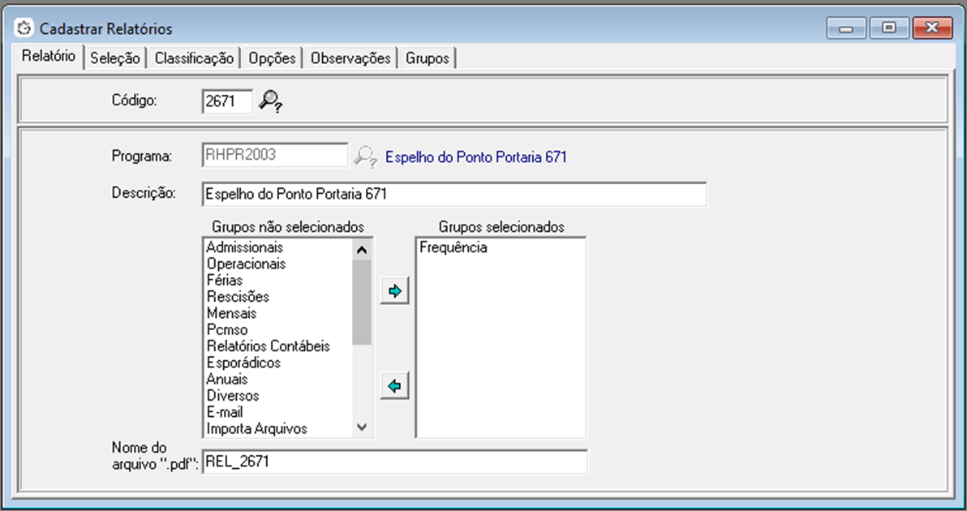Click the application icon in the title bar
Image resolution: width=967 pixels, height=511 pixels.
pos(24,28)
